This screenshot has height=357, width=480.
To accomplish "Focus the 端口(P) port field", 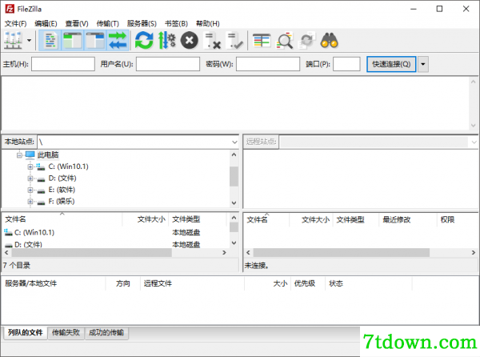I will point(346,64).
